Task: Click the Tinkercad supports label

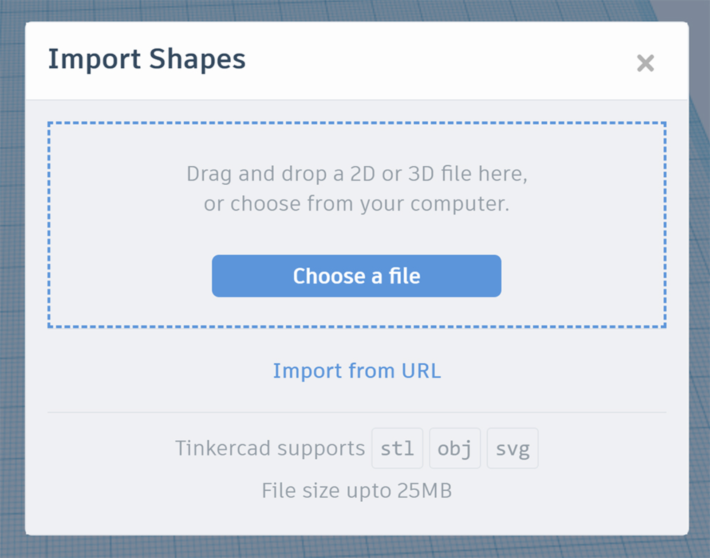Action: (270, 448)
